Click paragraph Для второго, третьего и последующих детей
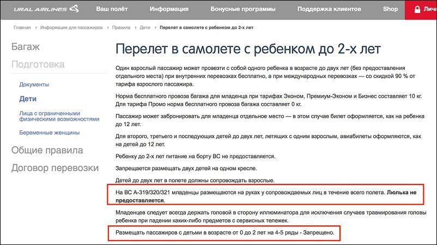 (x=269, y=140)
